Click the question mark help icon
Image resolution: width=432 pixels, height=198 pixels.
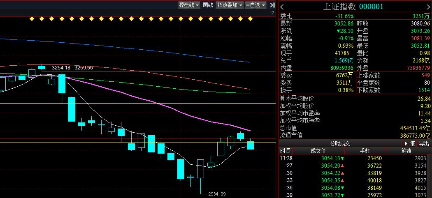point(273,13)
